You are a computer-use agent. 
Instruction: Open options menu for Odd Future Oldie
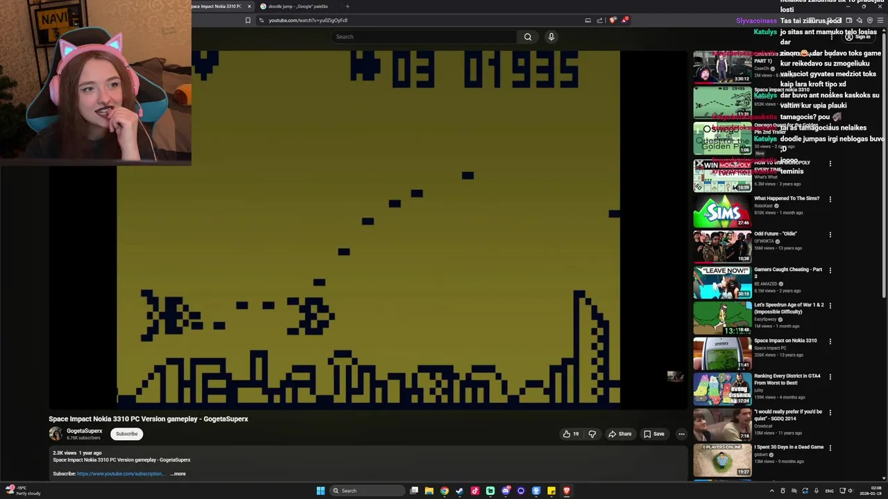830,235
